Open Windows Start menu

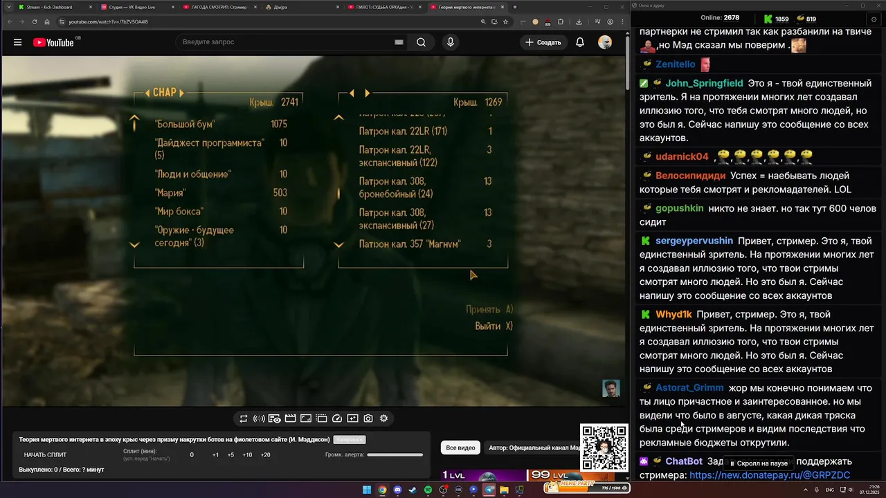[367, 490]
